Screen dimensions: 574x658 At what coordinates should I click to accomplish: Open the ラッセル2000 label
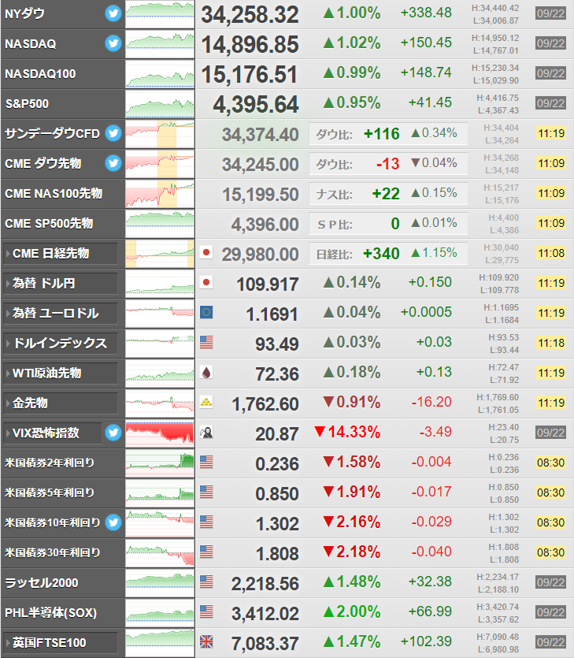pyautogui.click(x=42, y=583)
